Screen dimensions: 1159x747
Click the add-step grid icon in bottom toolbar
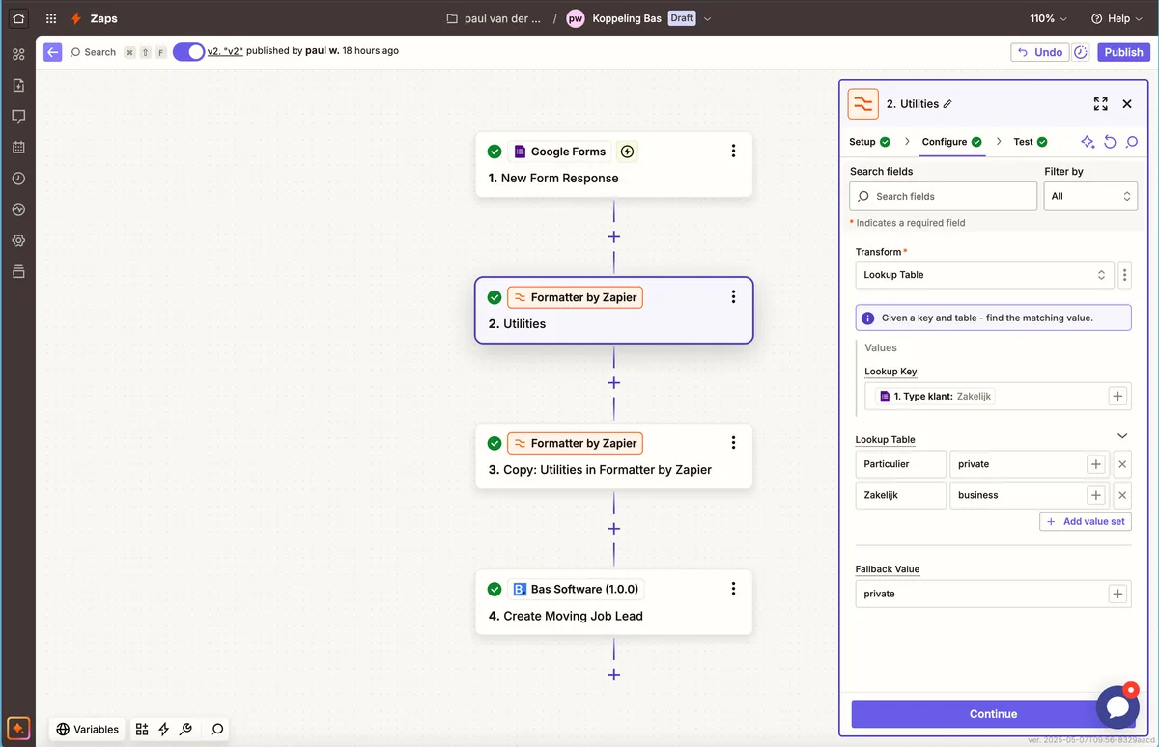point(142,730)
